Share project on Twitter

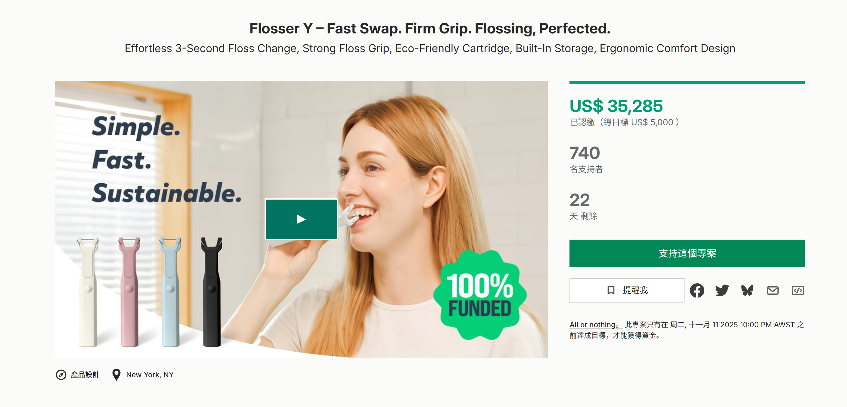tap(722, 290)
